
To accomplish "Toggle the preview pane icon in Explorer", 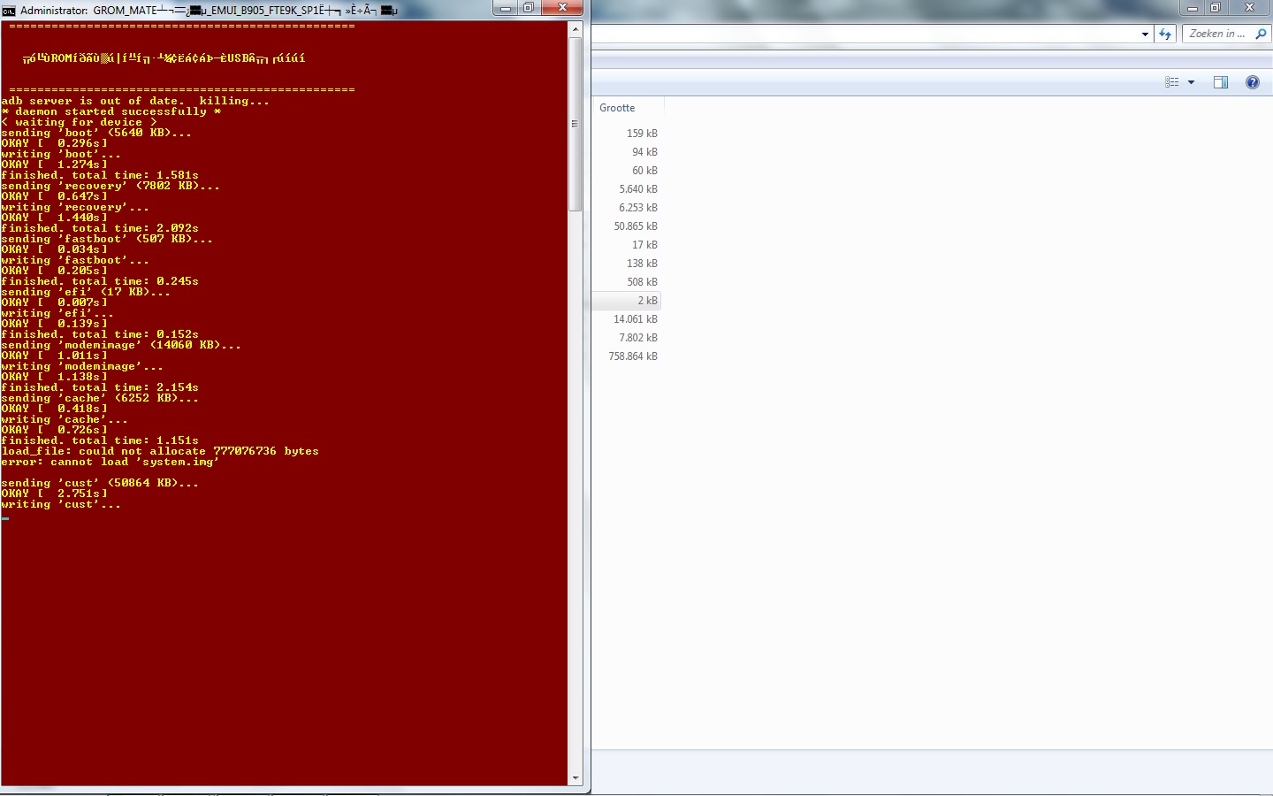I will [x=1221, y=82].
